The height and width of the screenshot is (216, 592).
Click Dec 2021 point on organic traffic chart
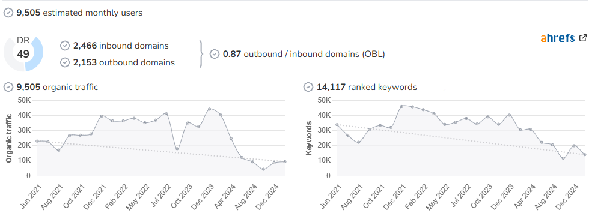[102, 116]
